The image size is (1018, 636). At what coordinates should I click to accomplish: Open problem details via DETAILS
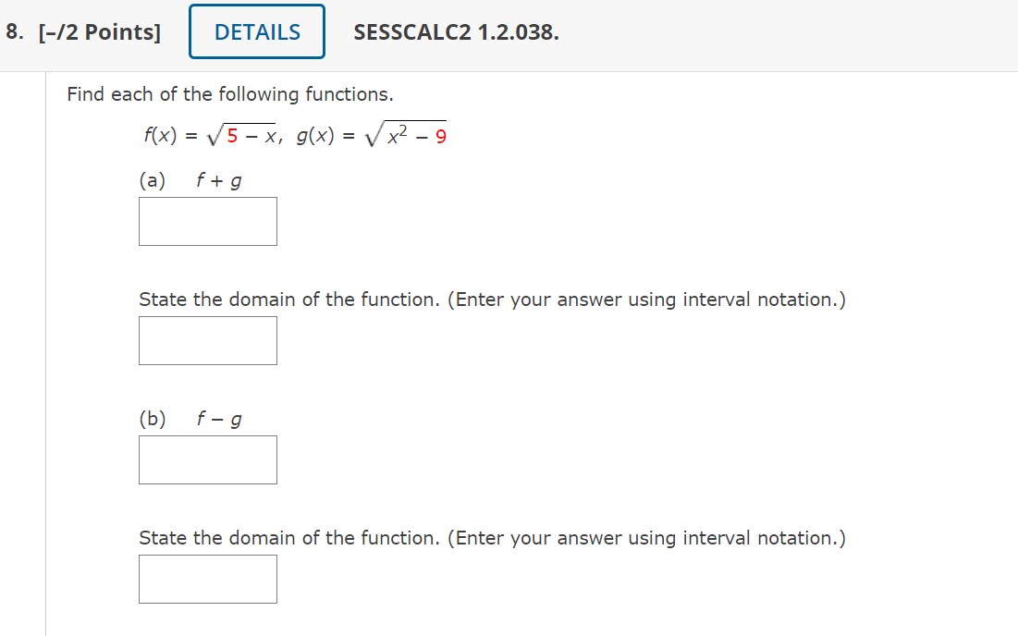(256, 31)
